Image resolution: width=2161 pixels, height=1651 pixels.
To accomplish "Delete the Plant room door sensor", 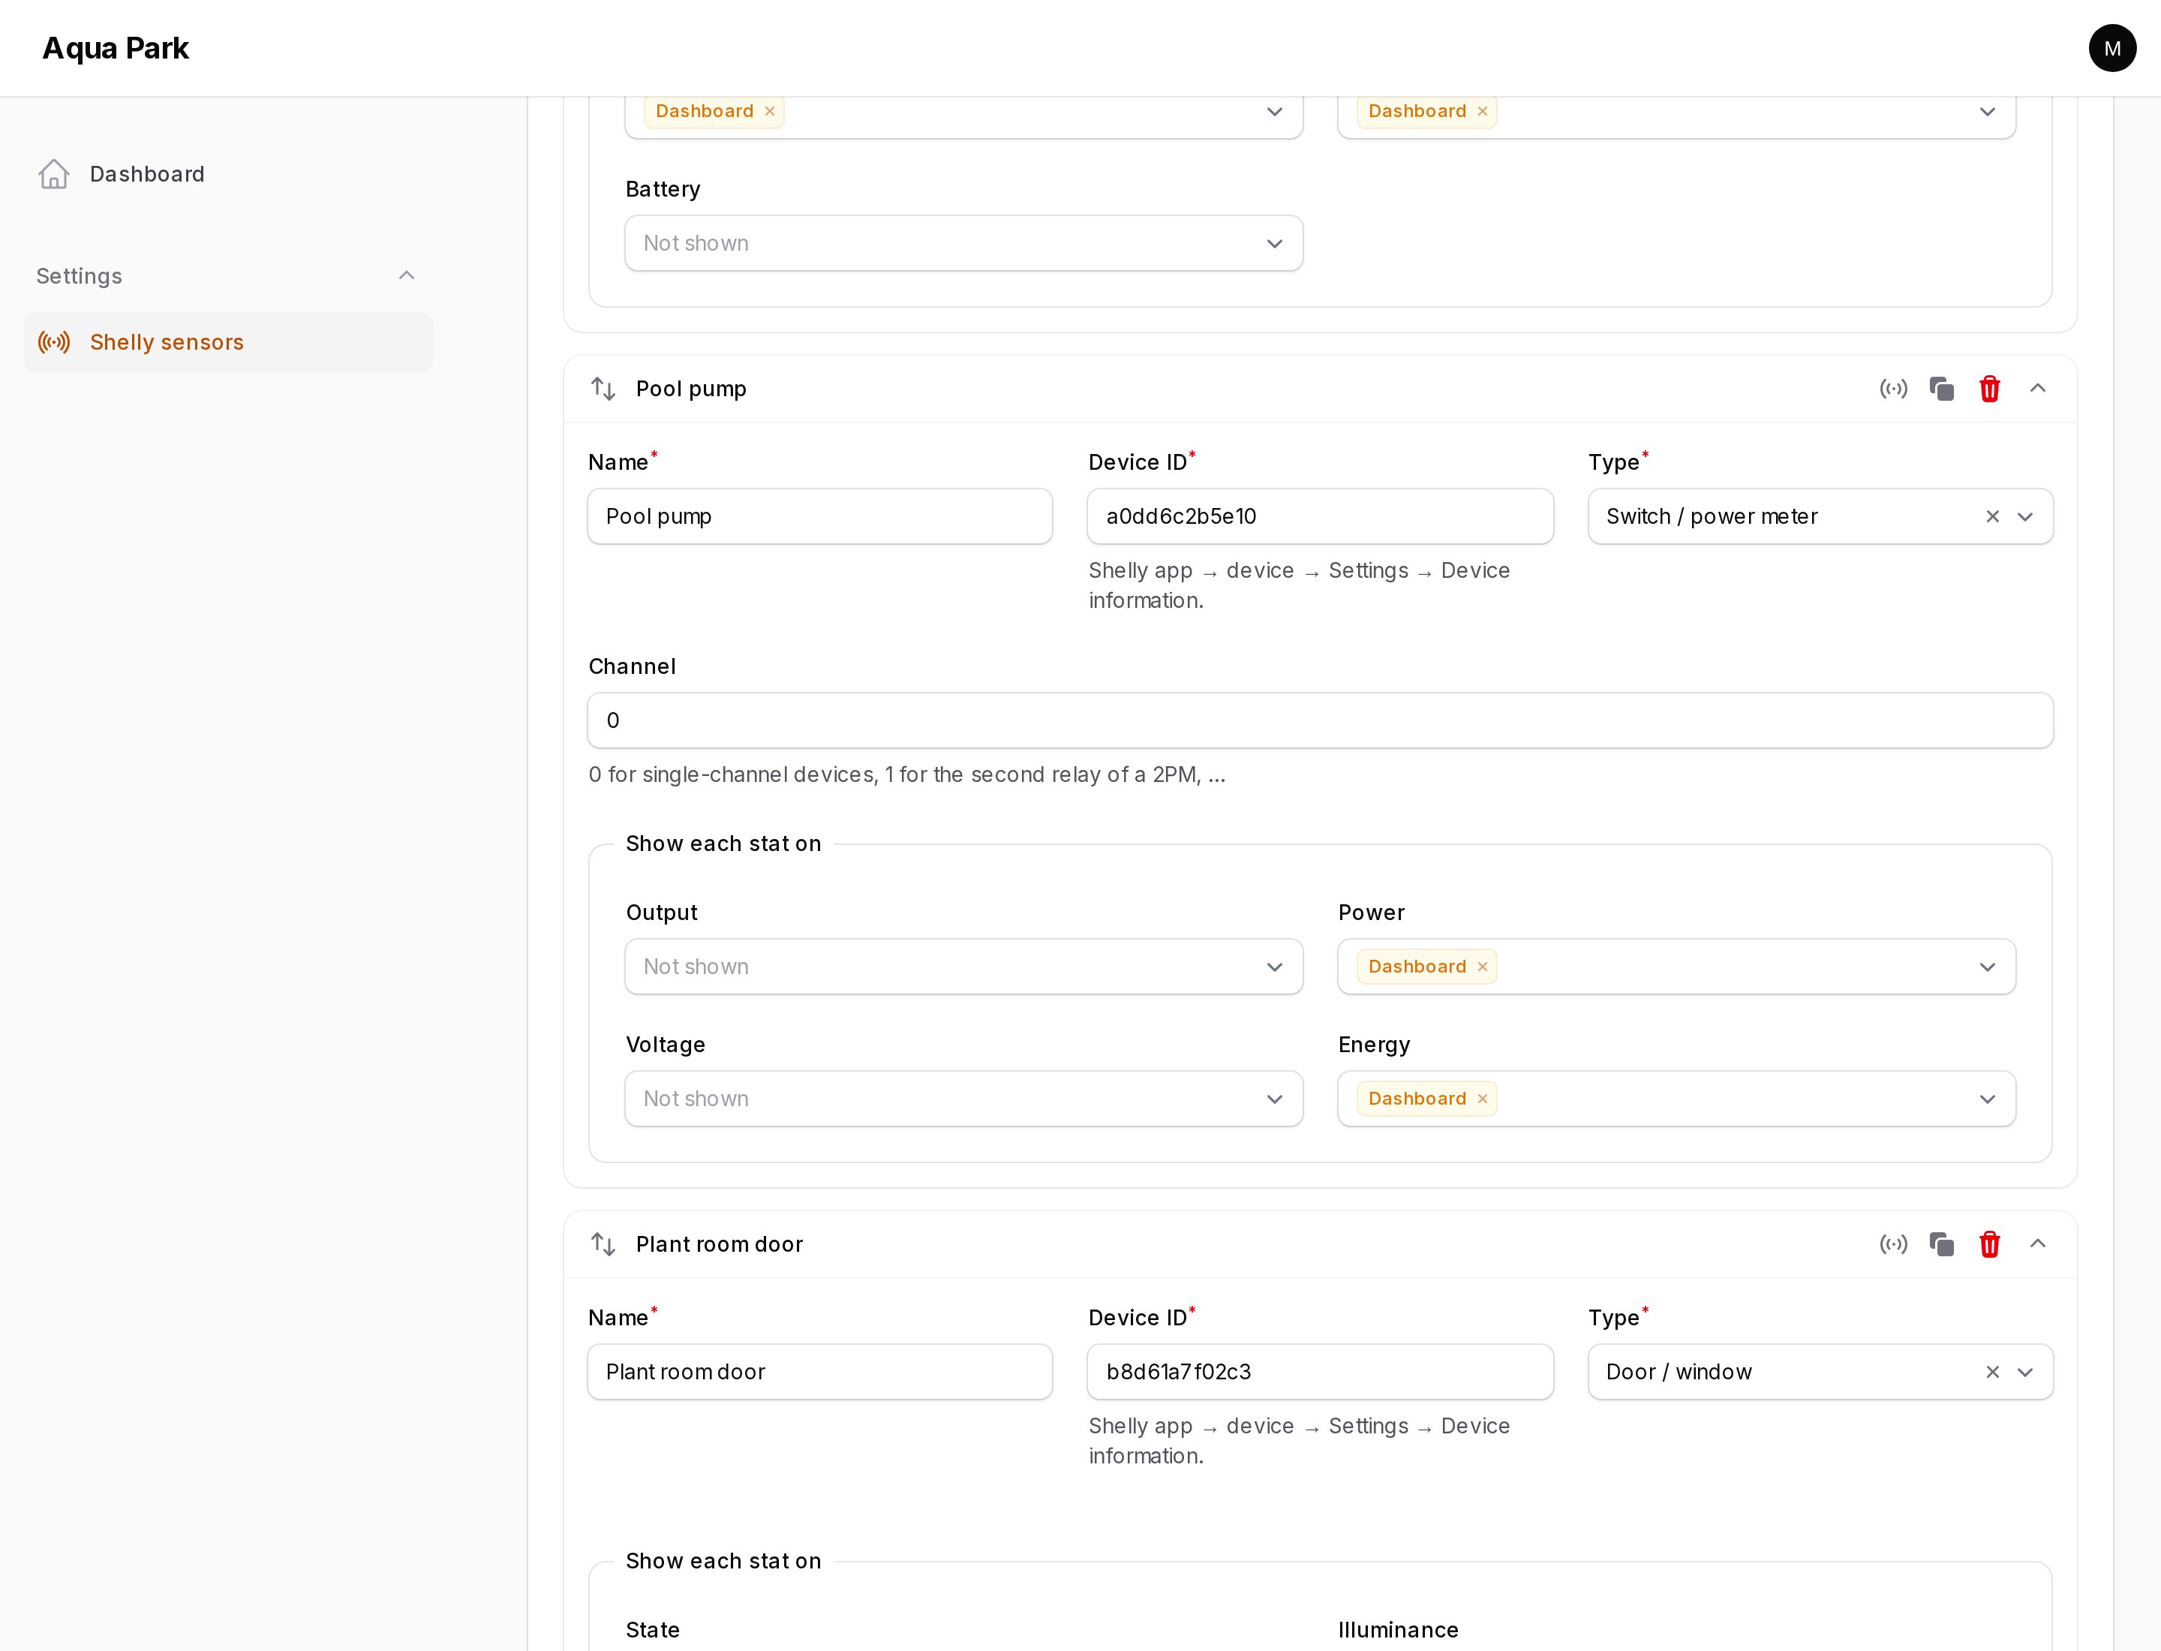I will tap(1989, 1244).
